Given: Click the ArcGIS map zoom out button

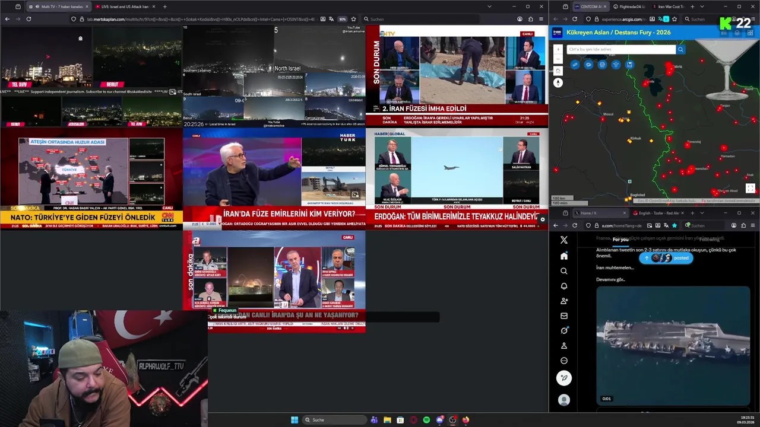Looking at the screenshot, I should 558,58.
